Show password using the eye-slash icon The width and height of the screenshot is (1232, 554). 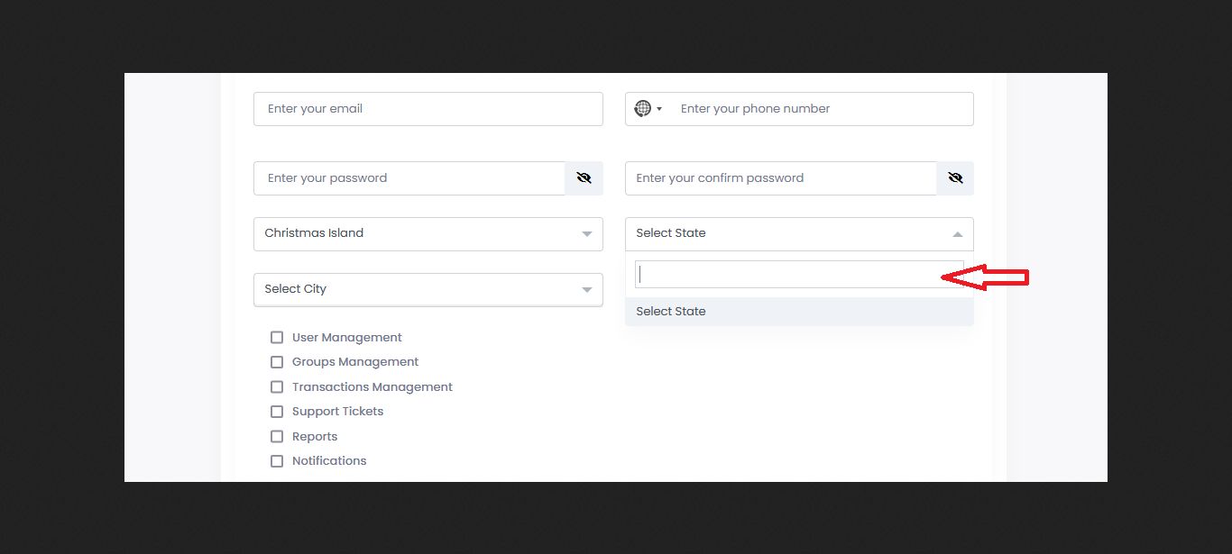pyautogui.click(x=584, y=178)
